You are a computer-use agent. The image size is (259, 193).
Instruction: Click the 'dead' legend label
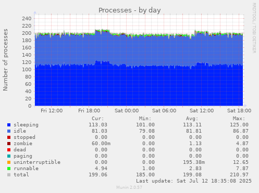click(x=20, y=150)
